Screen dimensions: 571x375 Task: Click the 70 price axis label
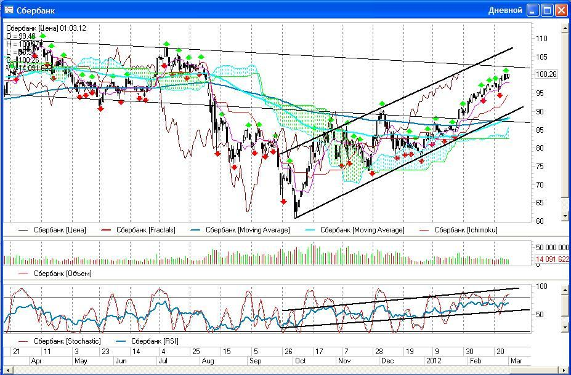(540, 184)
